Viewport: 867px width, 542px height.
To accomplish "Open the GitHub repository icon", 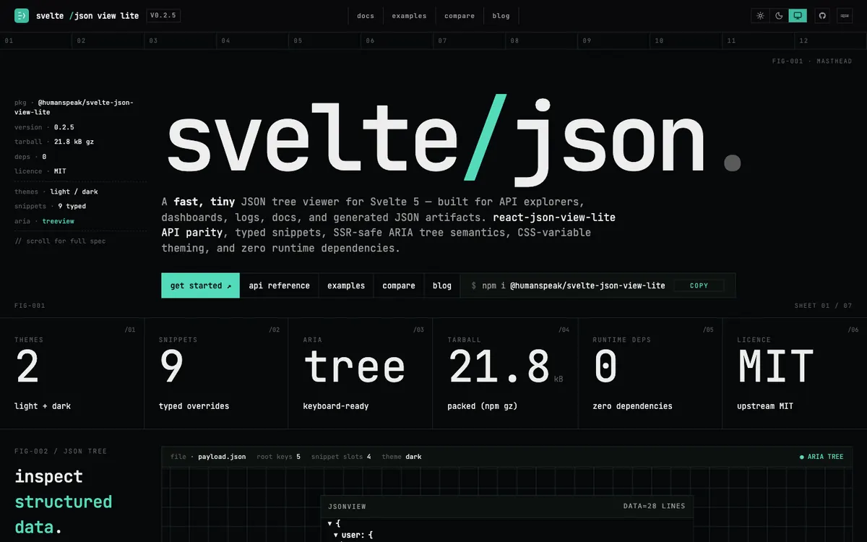I will [x=821, y=15].
